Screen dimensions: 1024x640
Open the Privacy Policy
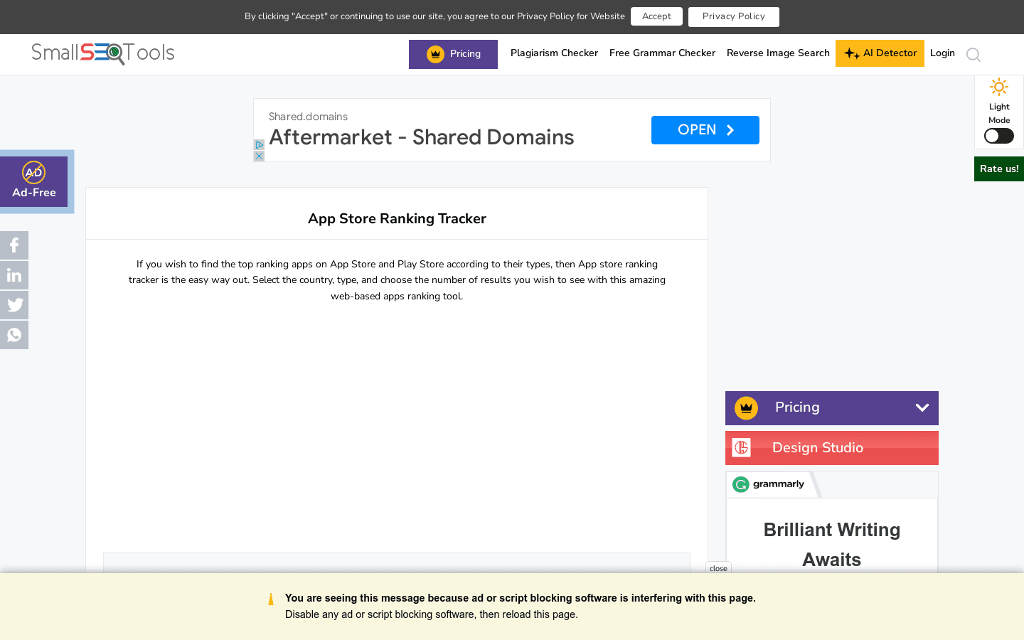pyautogui.click(x=733, y=16)
